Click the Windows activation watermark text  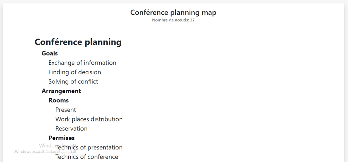45,149
